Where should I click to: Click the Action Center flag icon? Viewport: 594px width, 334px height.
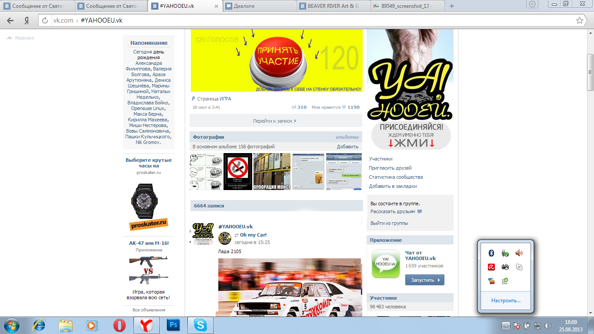[x=517, y=325]
